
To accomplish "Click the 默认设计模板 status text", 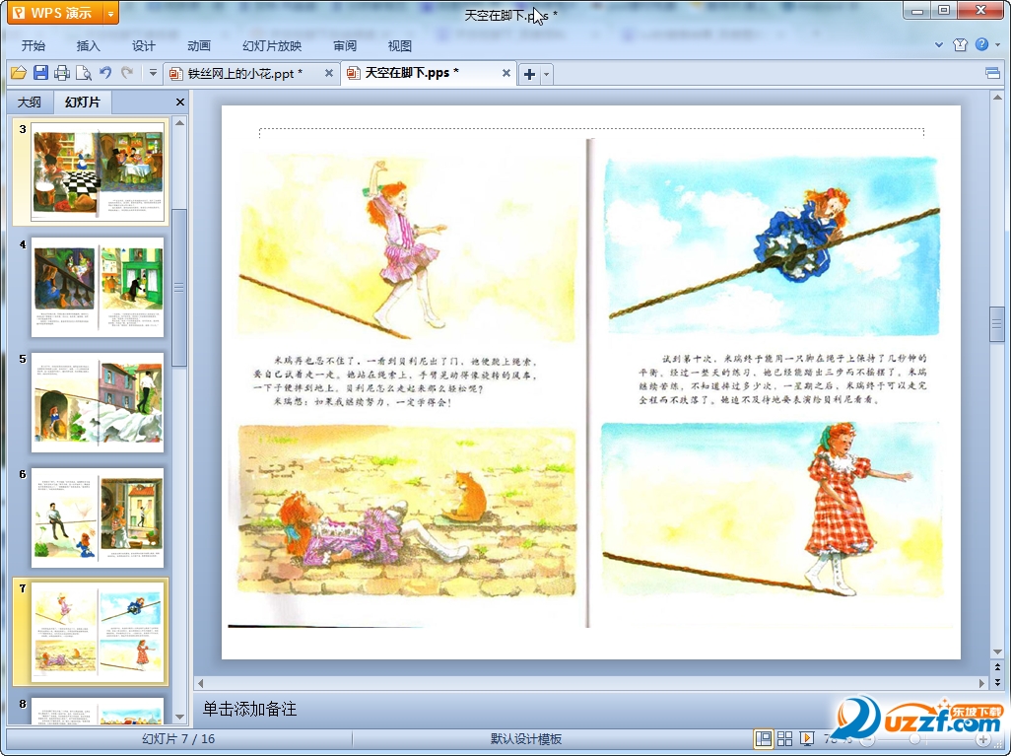I will coord(526,738).
